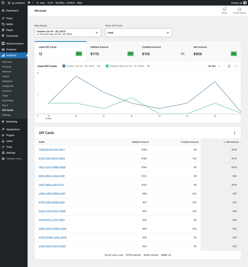Select the Net Amount summary tab

click(x=215, y=51)
